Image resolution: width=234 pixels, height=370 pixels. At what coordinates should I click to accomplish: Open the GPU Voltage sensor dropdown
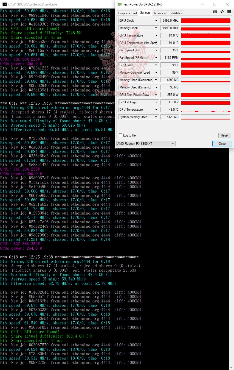156,102
